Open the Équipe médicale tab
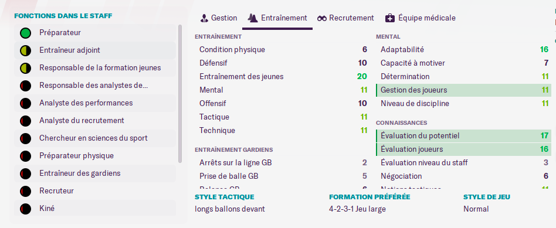The height and width of the screenshot is (228, 556). [x=421, y=18]
